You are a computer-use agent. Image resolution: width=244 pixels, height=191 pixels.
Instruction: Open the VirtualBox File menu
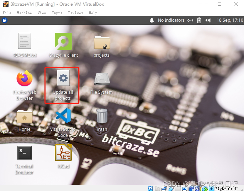7,13
